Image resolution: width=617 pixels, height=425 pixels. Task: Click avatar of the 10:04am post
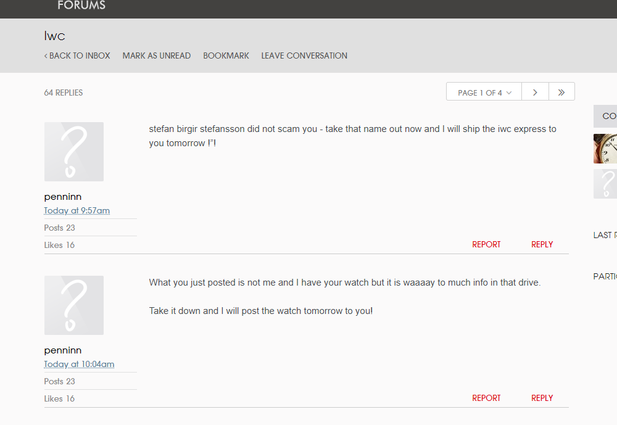(74, 305)
